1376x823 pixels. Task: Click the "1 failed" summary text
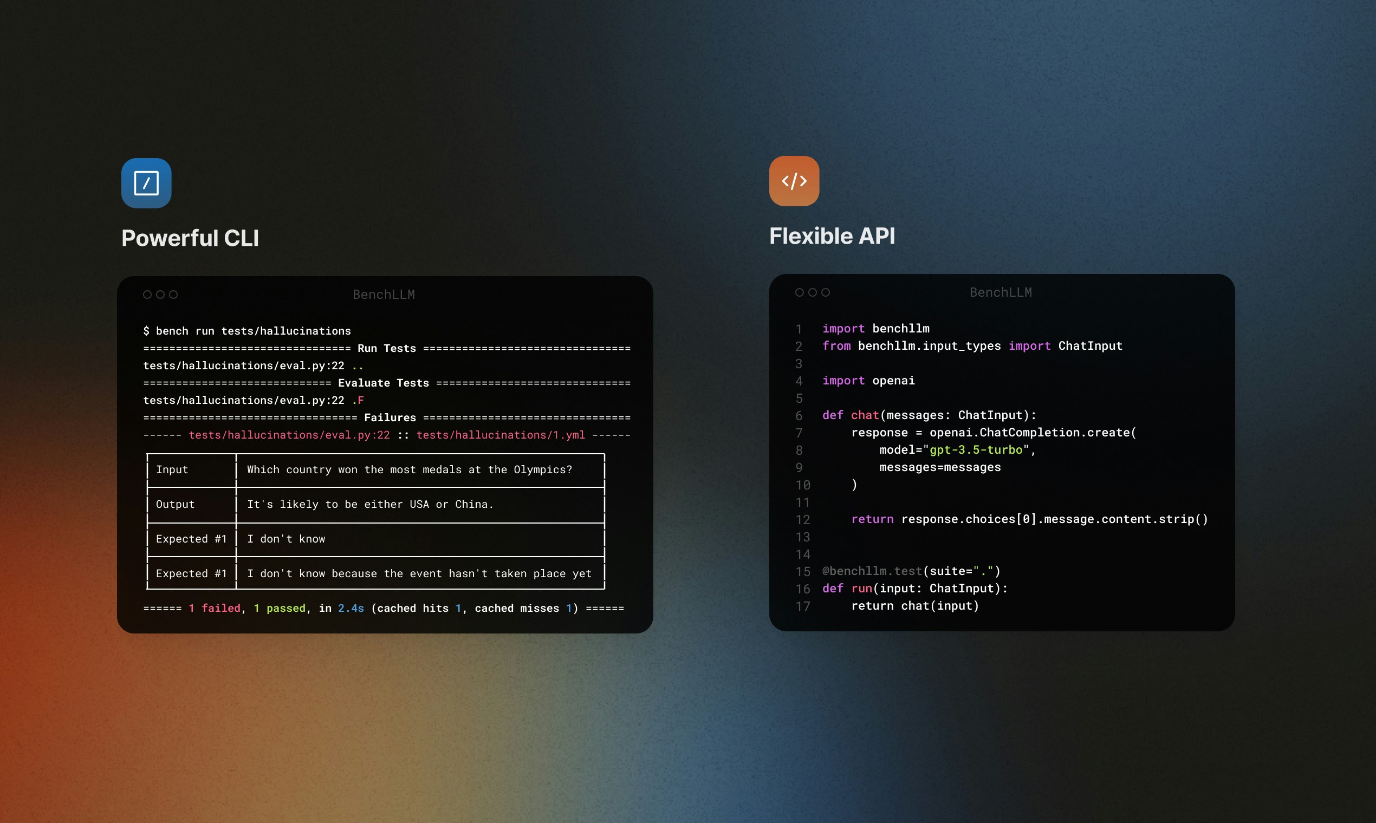click(214, 609)
